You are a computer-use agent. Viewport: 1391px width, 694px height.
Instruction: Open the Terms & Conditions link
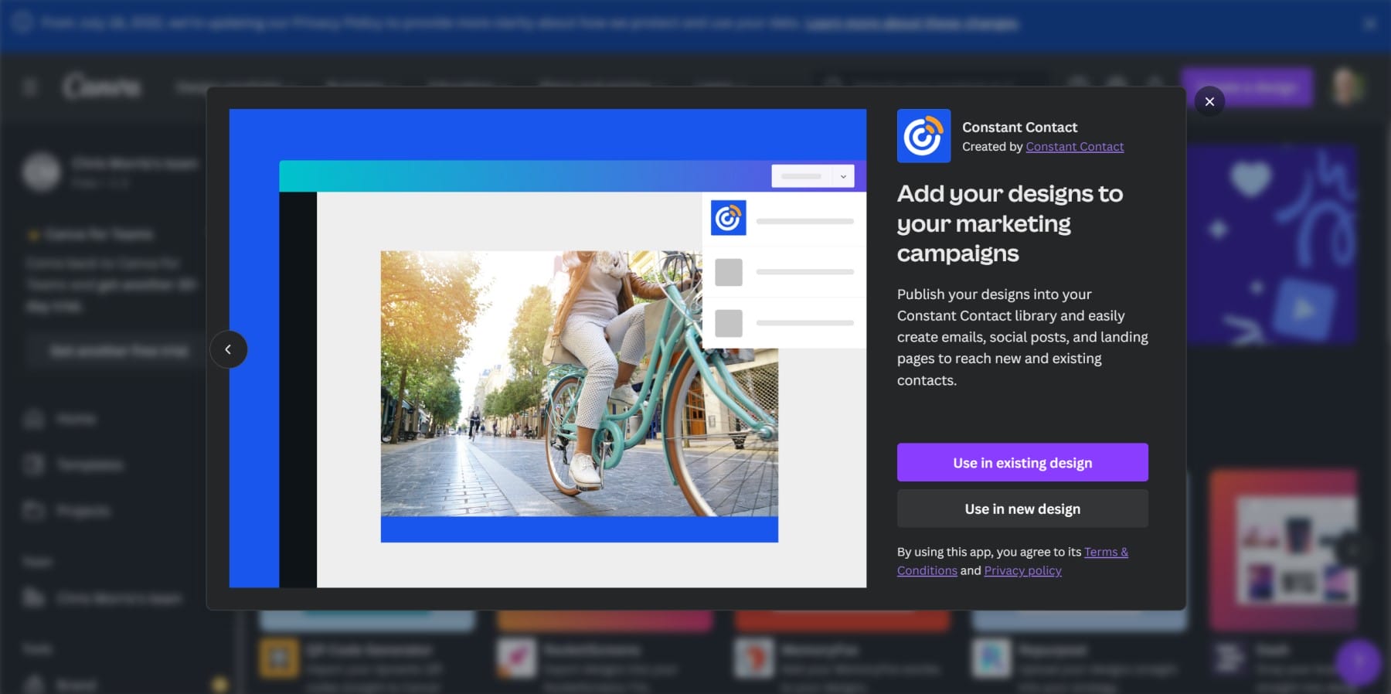point(1105,553)
